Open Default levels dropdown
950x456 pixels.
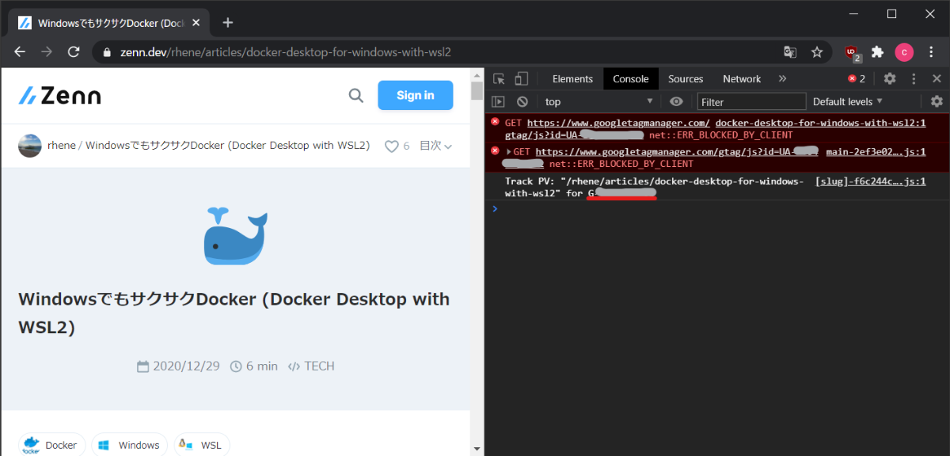[x=847, y=101]
